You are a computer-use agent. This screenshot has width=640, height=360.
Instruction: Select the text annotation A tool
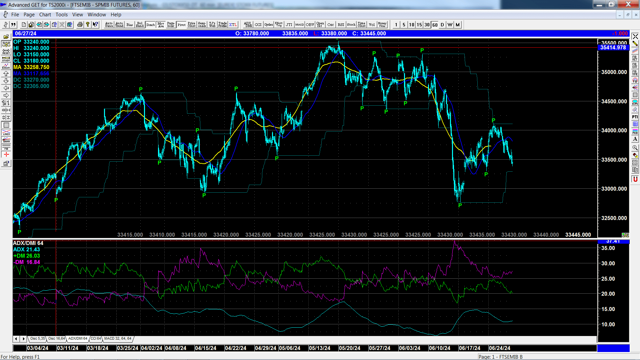click(635, 139)
